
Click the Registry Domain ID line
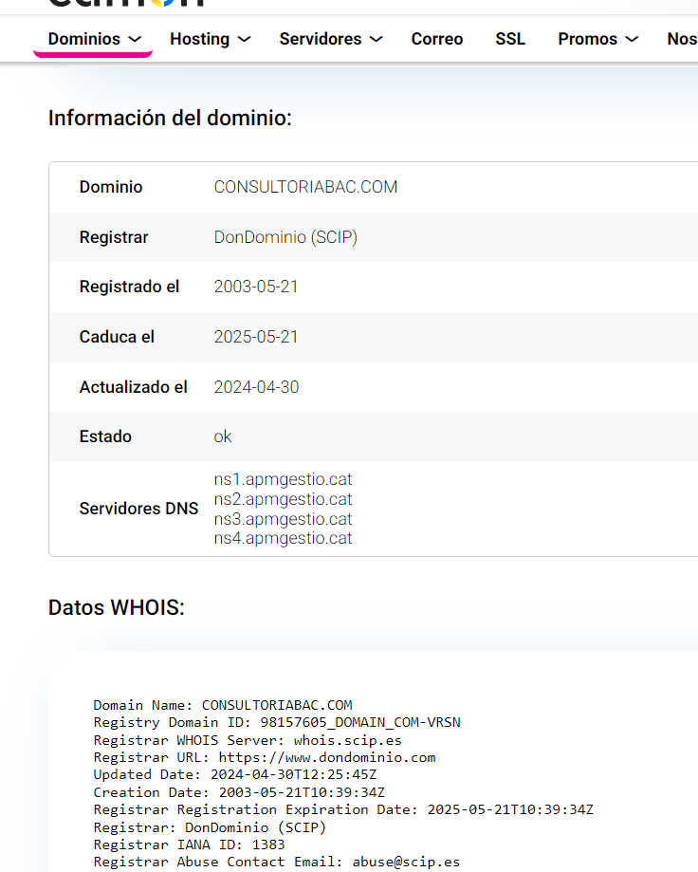[x=277, y=722]
